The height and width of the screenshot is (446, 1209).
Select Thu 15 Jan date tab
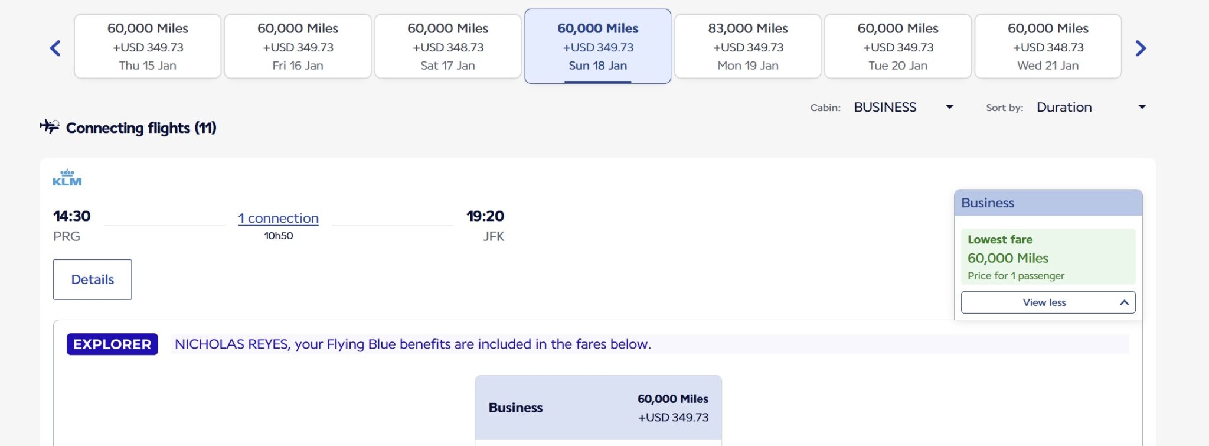click(x=148, y=47)
